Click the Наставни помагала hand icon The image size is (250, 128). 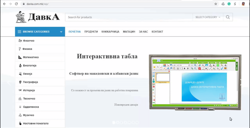coord(20,124)
